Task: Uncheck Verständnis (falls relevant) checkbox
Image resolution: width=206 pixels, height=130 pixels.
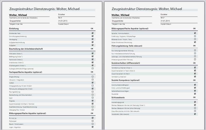Action: pos(195,114)
